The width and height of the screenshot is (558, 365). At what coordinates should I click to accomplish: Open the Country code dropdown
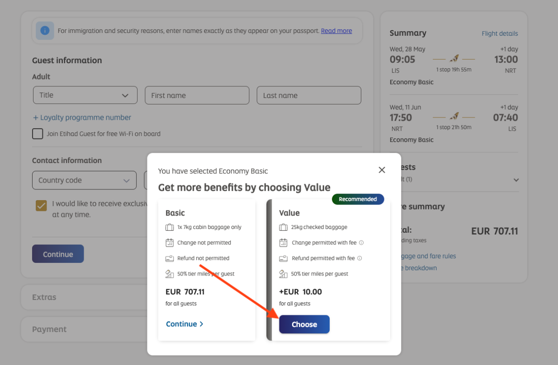point(84,180)
